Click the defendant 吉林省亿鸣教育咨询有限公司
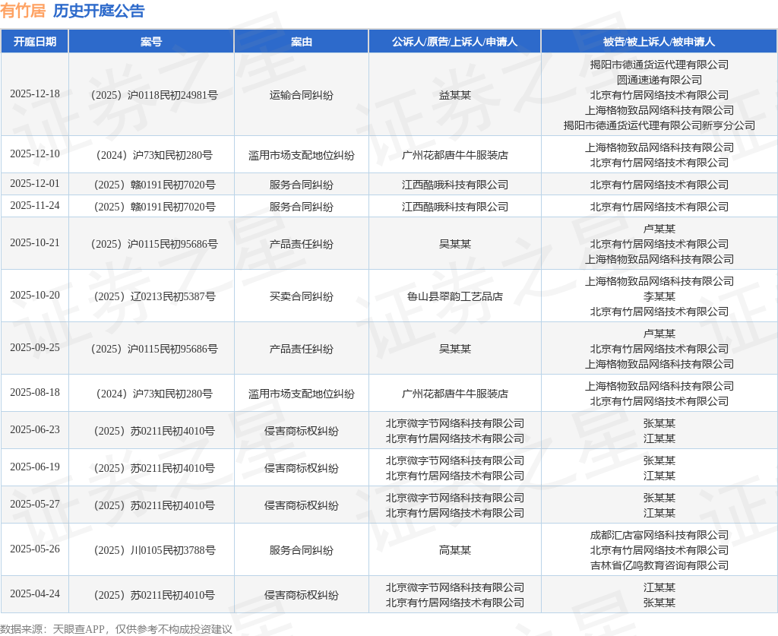The height and width of the screenshot is (636, 778). tap(659, 565)
